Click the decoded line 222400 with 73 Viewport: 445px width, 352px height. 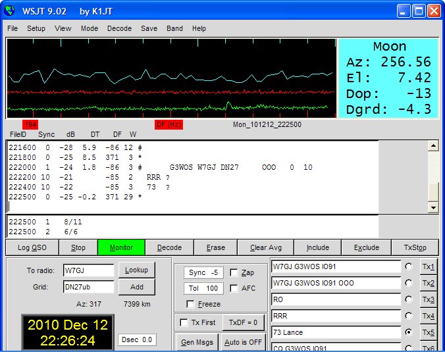[89, 188]
